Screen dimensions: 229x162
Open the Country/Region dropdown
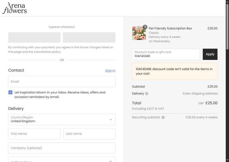[62, 120]
